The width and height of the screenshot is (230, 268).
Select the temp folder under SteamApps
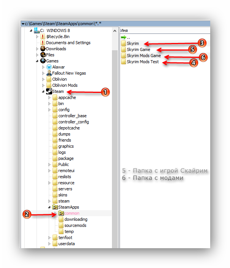pyautogui.click(x=69, y=231)
